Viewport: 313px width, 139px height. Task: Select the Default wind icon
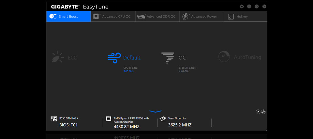pos(114,58)
